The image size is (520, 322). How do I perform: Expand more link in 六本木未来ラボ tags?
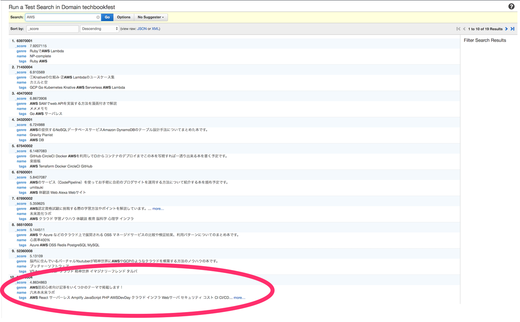tap(239, 298)
